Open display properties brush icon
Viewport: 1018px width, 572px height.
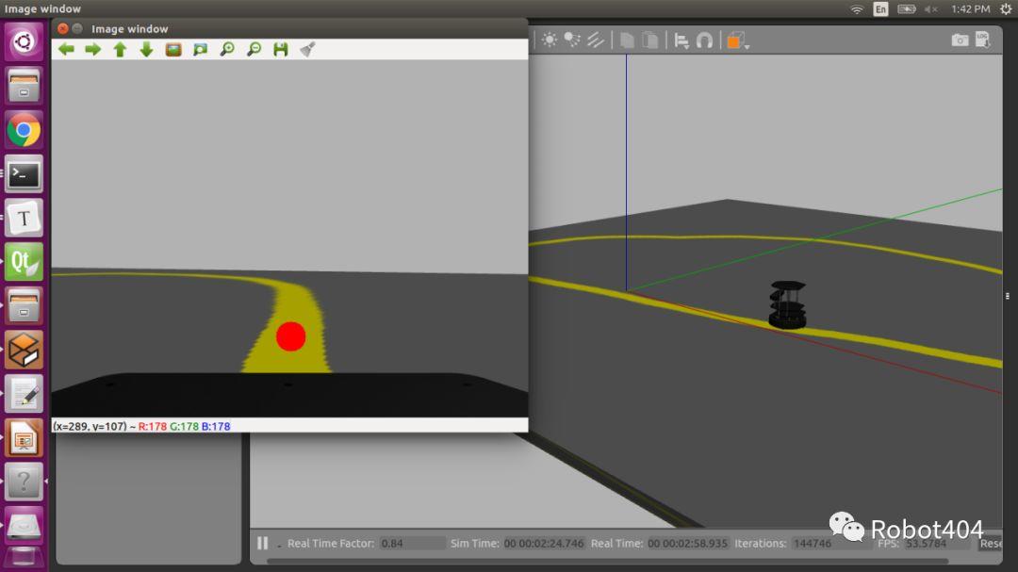click(x=307, y=49)
